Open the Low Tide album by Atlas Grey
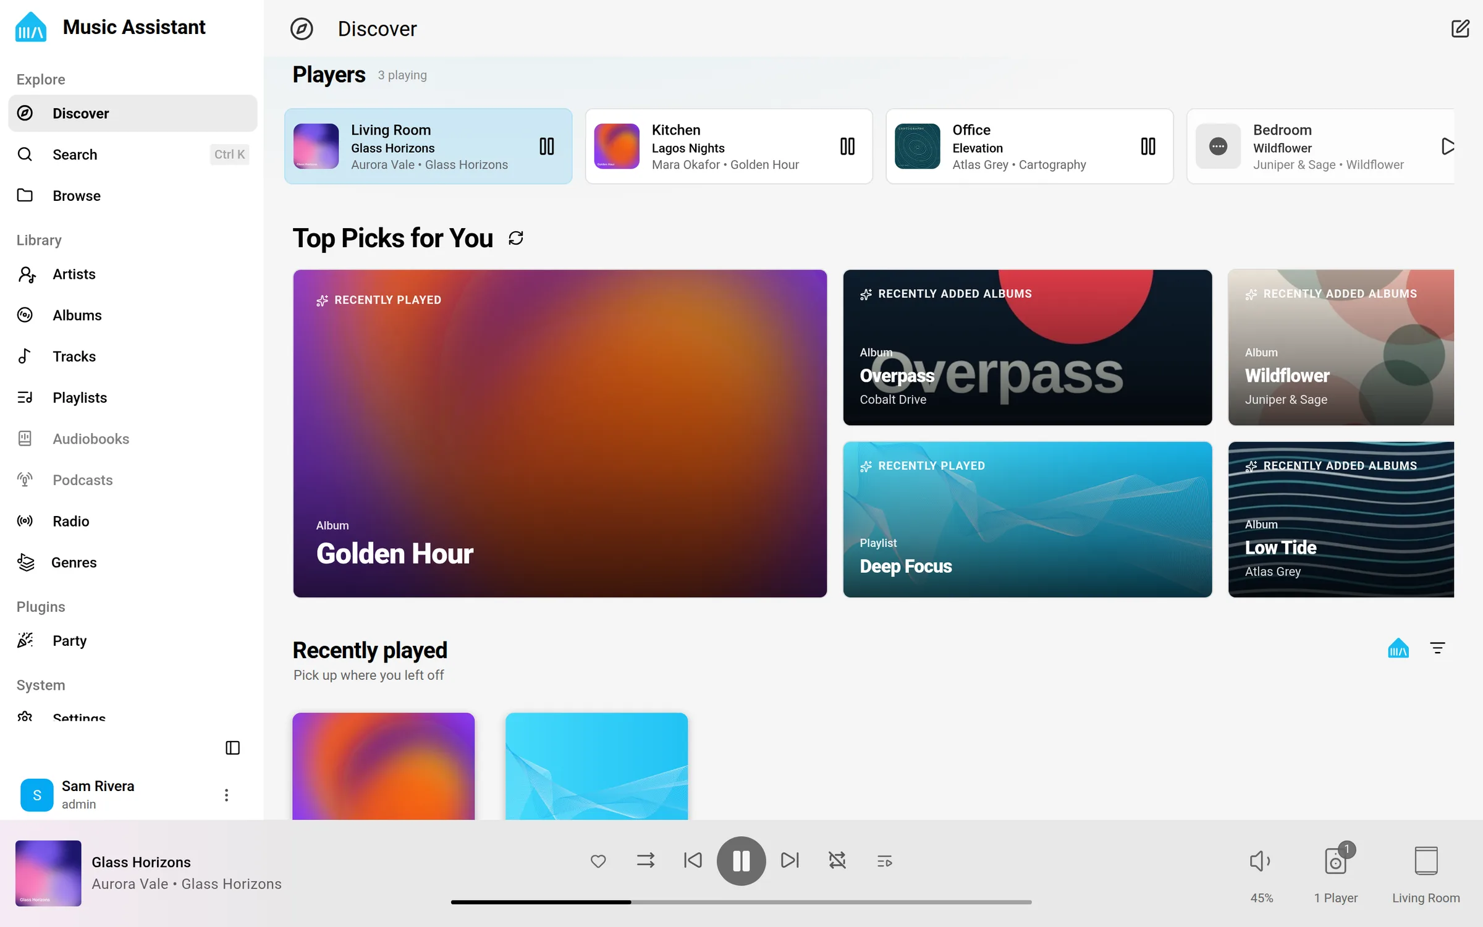Image resolution: width=1483 pixels, height=927 pixels. pyautogui.click(x=1341, y=519)
